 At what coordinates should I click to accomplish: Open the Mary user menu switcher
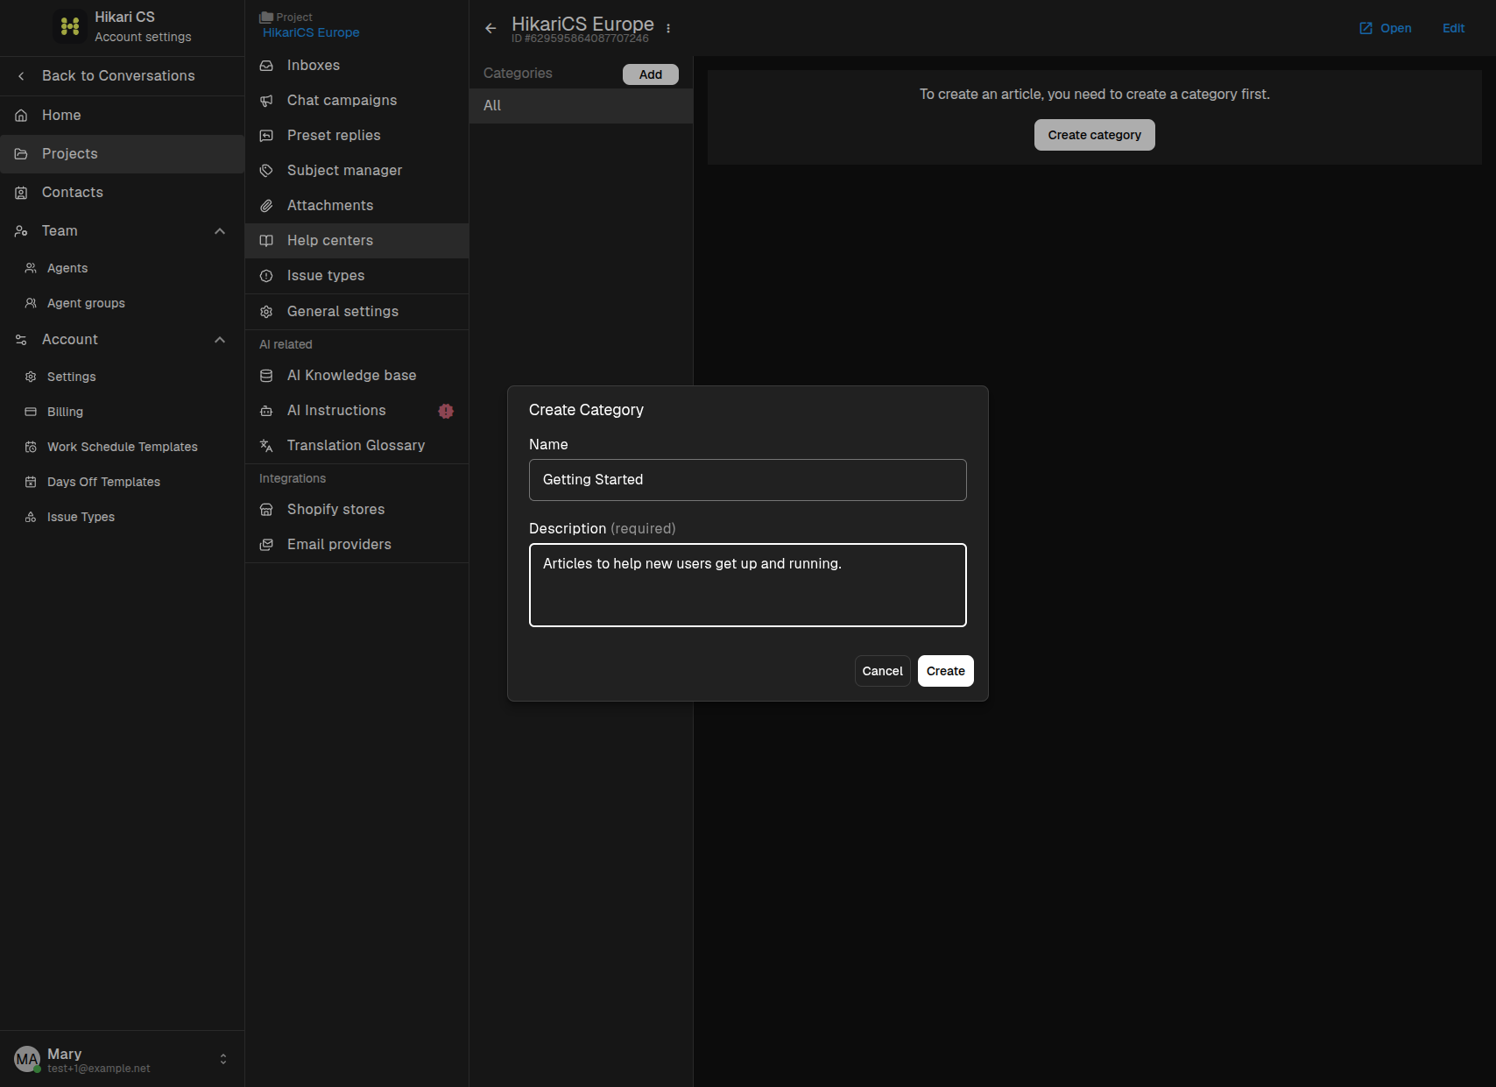tap(223, 1059)
